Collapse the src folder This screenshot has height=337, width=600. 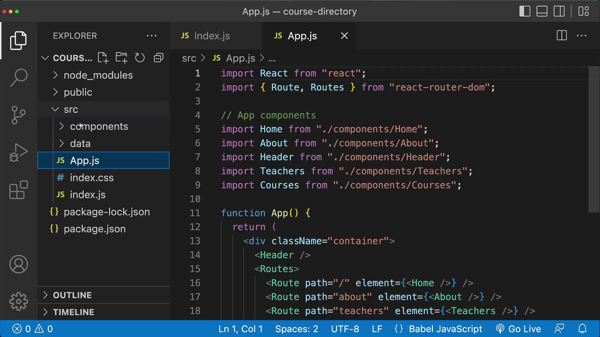[71, 109]
